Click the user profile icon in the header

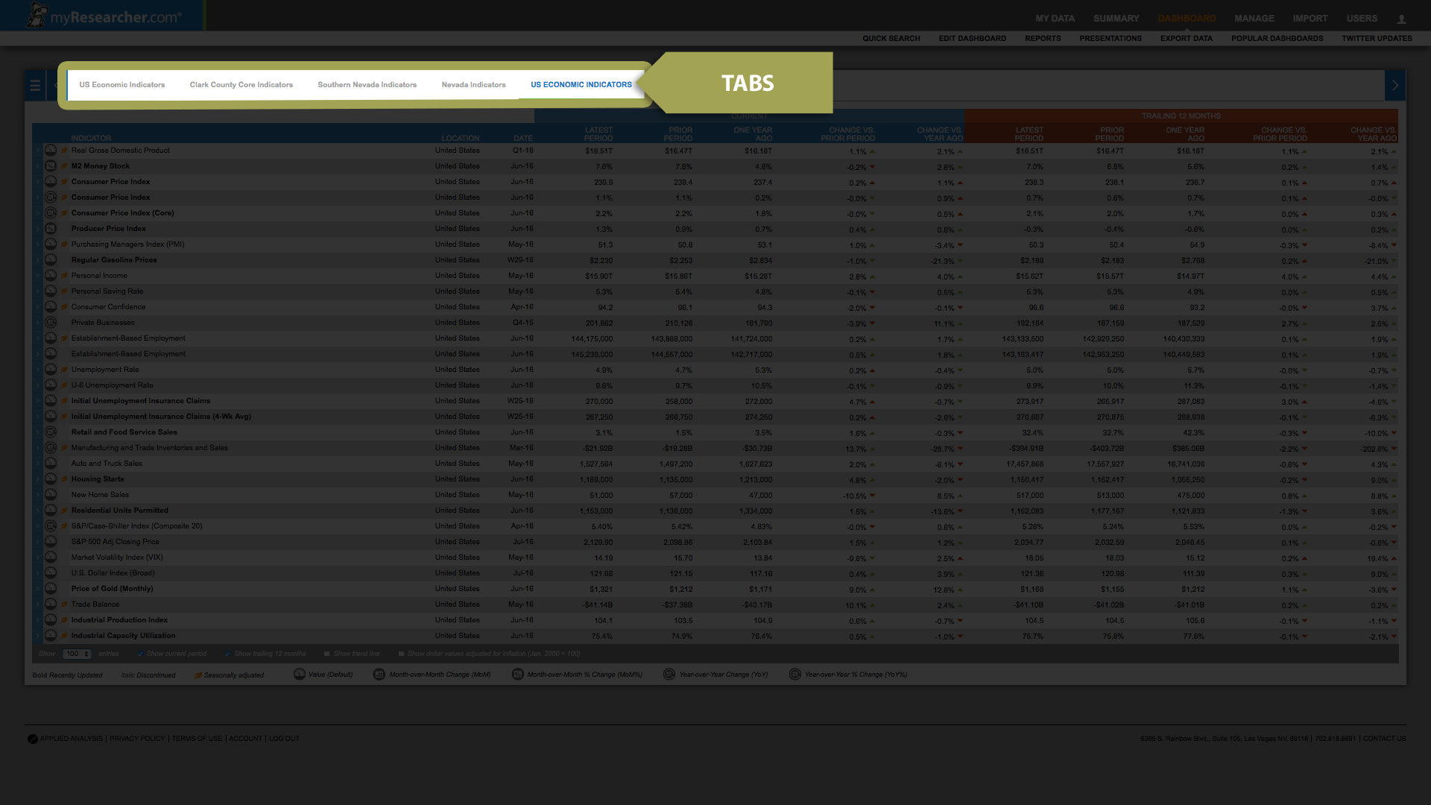[1401, 19]
